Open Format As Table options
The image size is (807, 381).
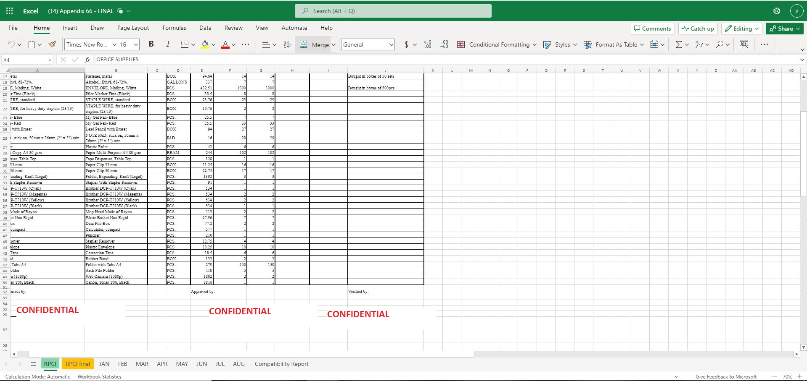614,44
